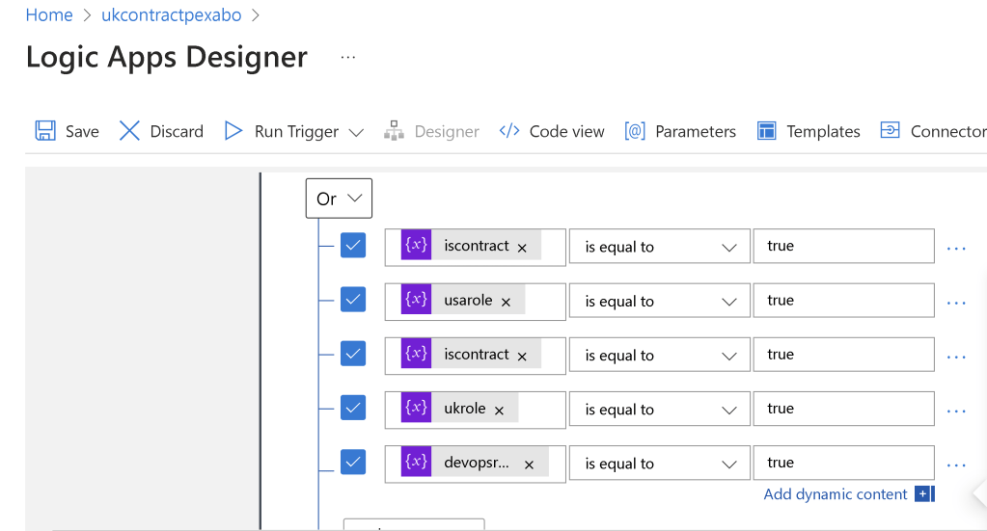Remove the first iscontract token
The width and height of the screenshot is (987, 531).
pyautogui.click(x=522, y=249)
